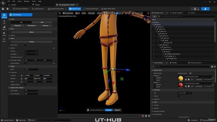Toggle the Update Children checkbox
Screen dimensions: 217x122
(25, 85)
